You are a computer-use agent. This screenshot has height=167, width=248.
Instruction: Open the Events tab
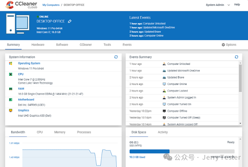click(x=127, y=45)
